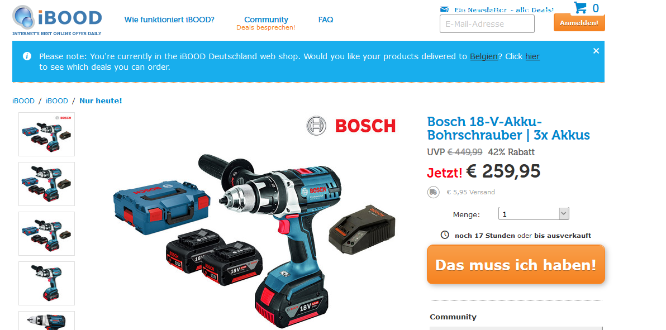666x330 pixels.
Task: Focus the E-Mail-Adresse input field
Action: [x=487, y=24]
